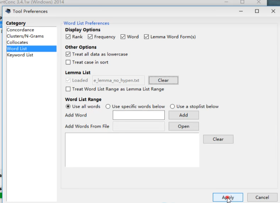
Task: Click the lemma file name field
Action: [118, 80]
